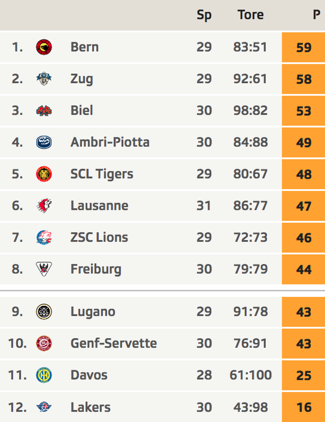Click the Ambri-Piotta team logo
Screen dimensions: 325x422
[x=44, y=142]
